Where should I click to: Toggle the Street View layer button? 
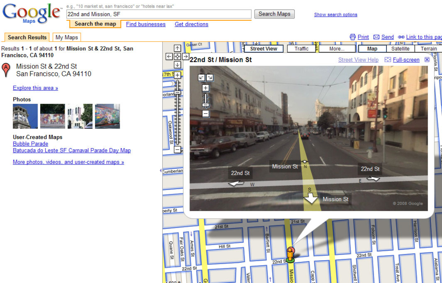(264, 49)
